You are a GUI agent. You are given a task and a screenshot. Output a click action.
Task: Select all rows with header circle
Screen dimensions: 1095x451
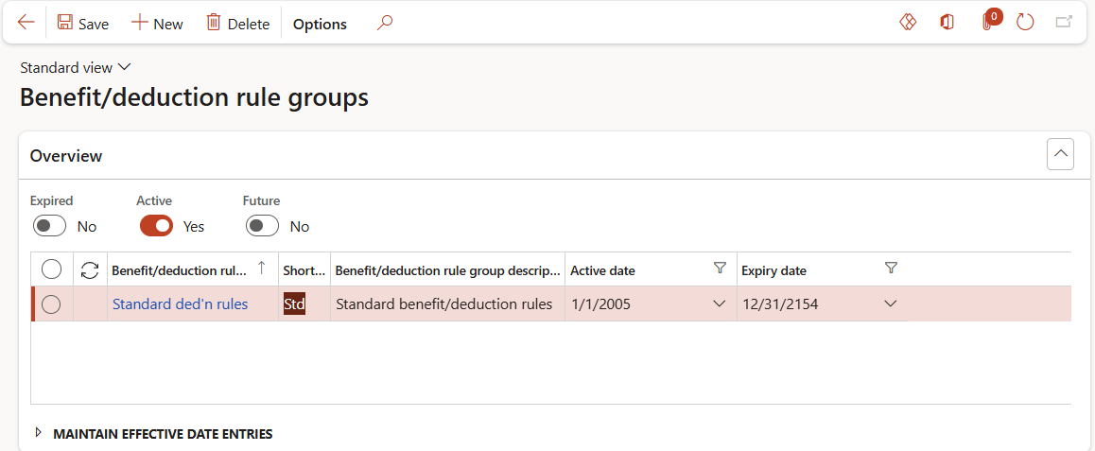click(52, 269)
